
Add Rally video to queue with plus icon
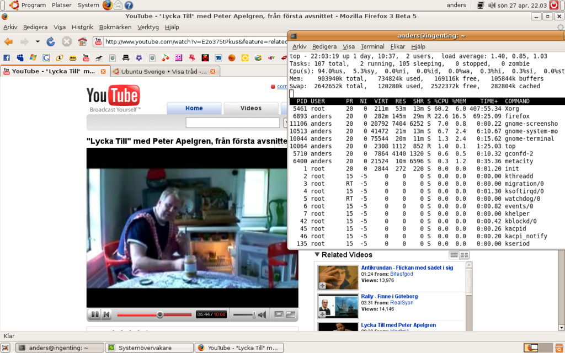(x=322, y=314)
